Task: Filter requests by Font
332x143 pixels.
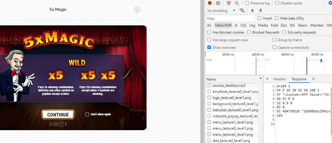Action: 274,25
